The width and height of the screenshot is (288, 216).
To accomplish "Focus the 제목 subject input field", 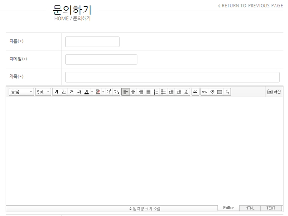I will click(172, 77).
